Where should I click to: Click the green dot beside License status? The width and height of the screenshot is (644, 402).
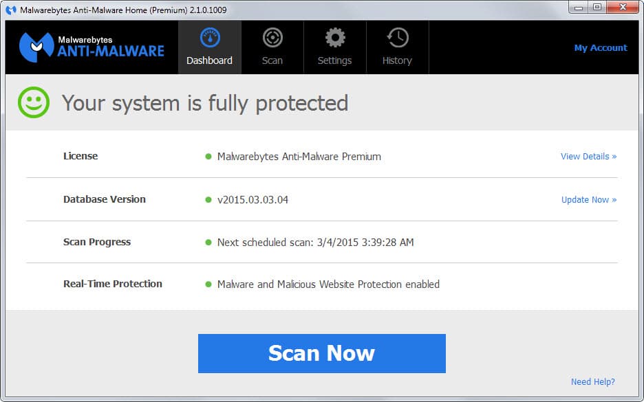coord(208,156)
